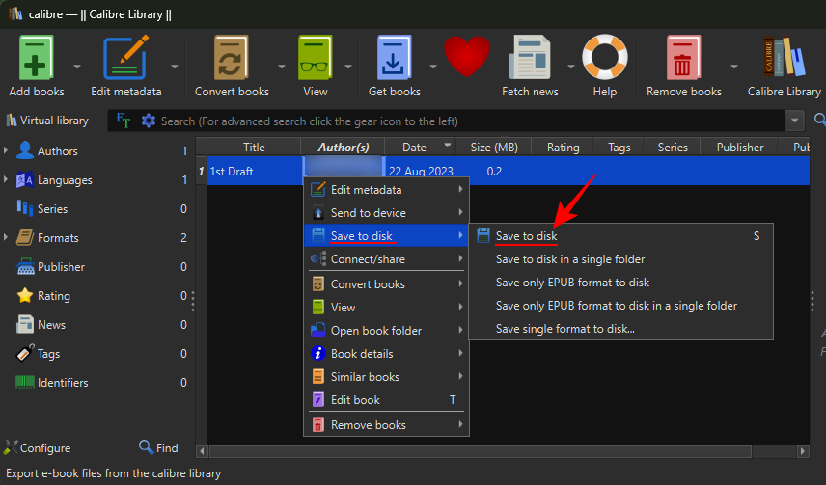Click the Remove books trash icon
826x485 pixels.
[683, 58]
